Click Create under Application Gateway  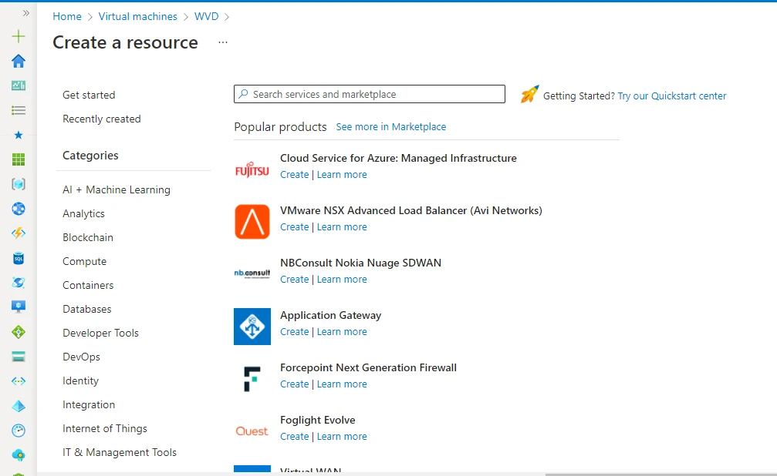coord(294,332)
